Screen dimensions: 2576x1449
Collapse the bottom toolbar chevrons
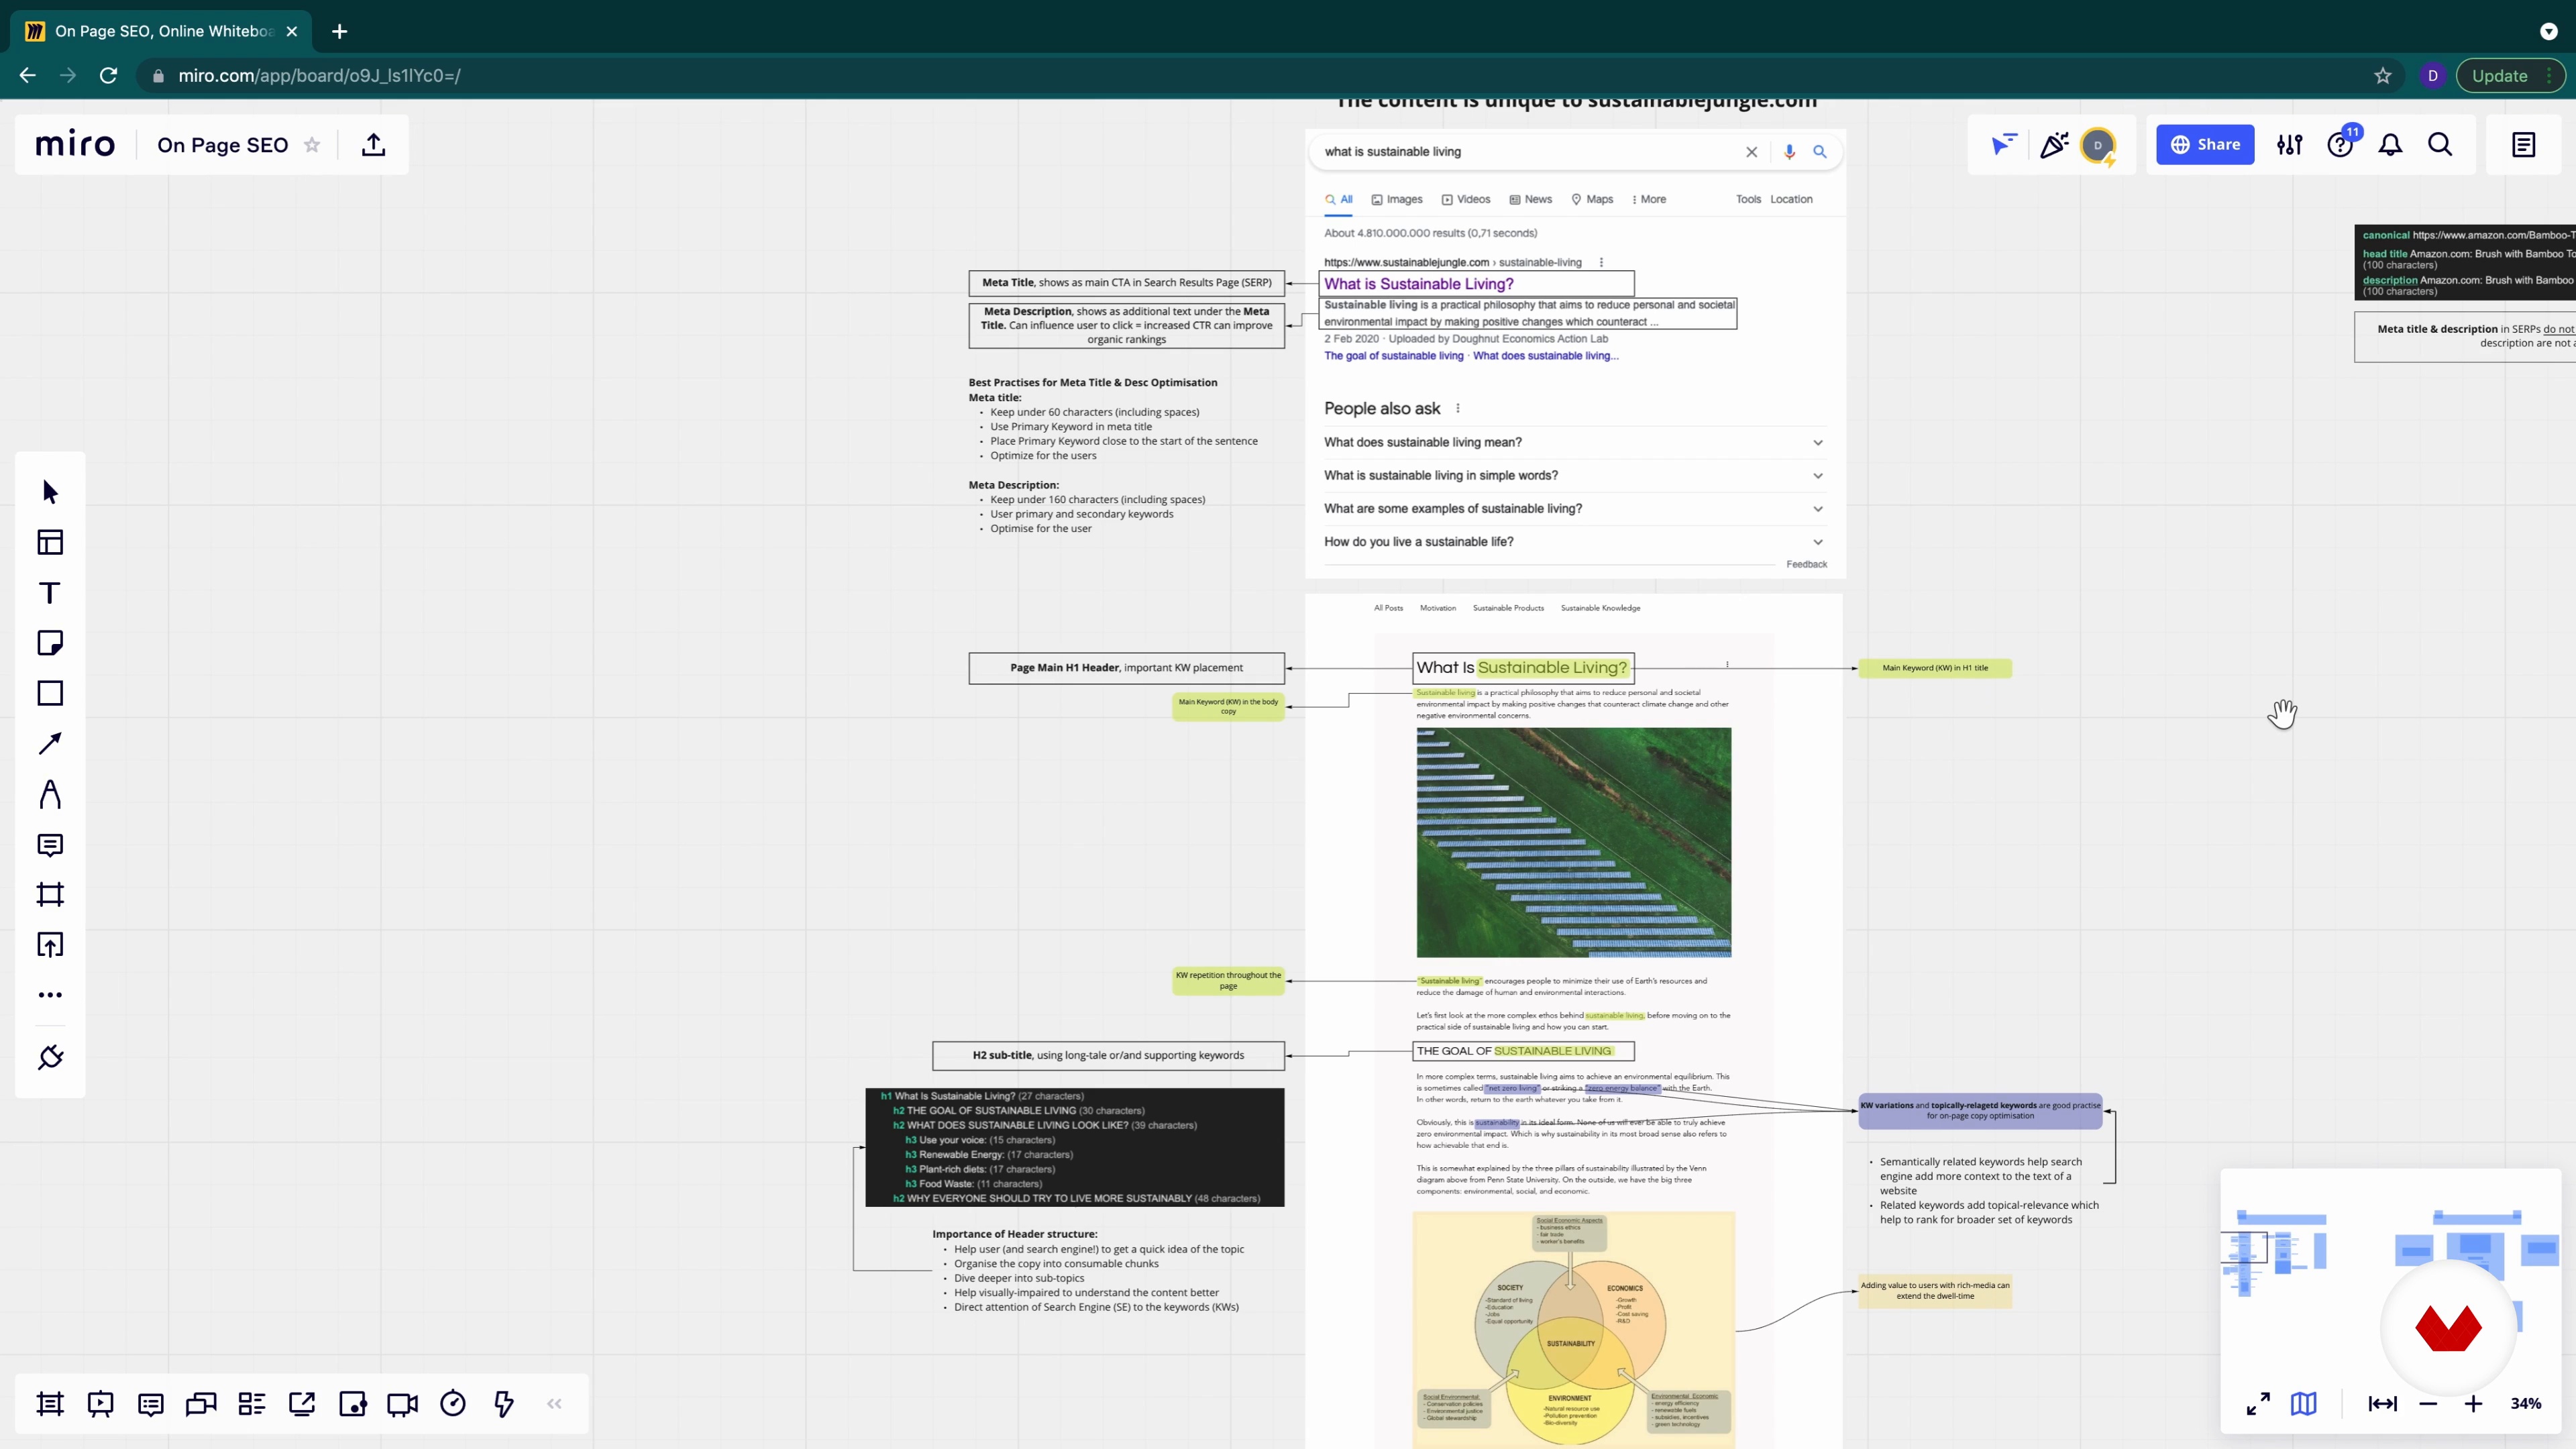pos(554,1404)
